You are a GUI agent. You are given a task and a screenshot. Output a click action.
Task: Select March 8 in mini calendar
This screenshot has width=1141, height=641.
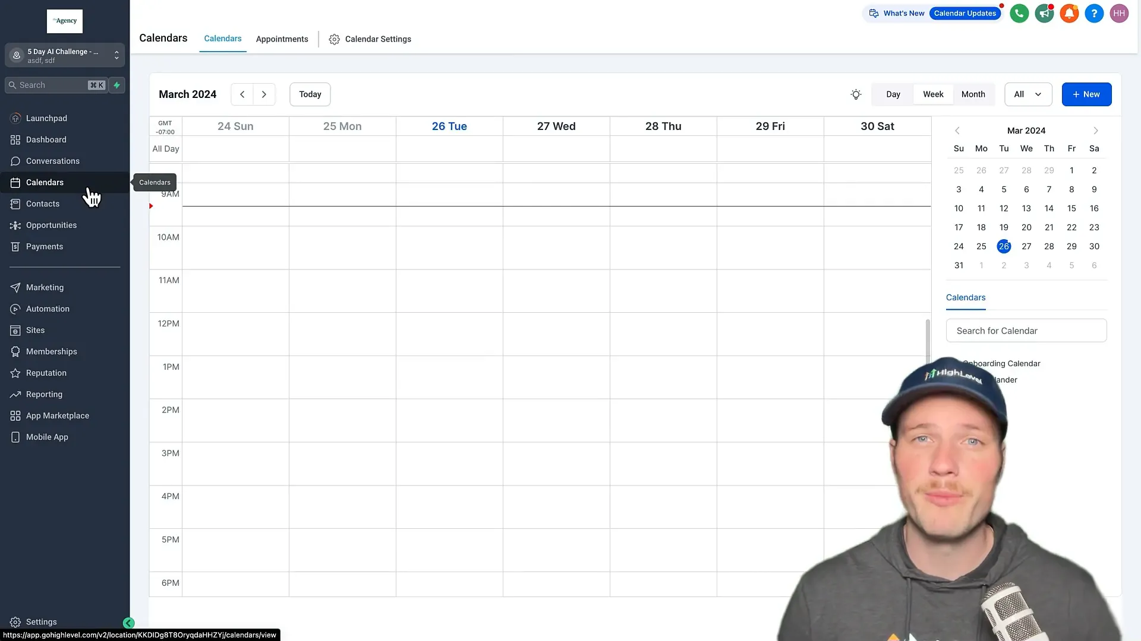tap(1071, 189)
